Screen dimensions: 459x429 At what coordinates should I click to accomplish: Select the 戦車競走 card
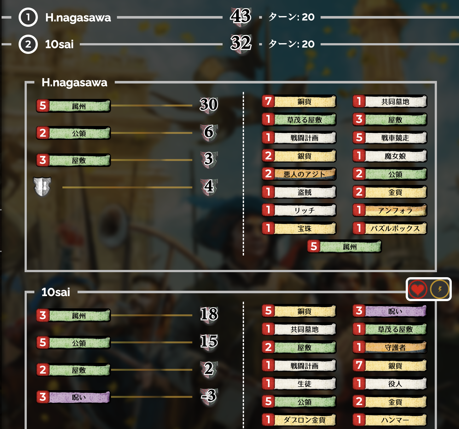pos(390,138)
